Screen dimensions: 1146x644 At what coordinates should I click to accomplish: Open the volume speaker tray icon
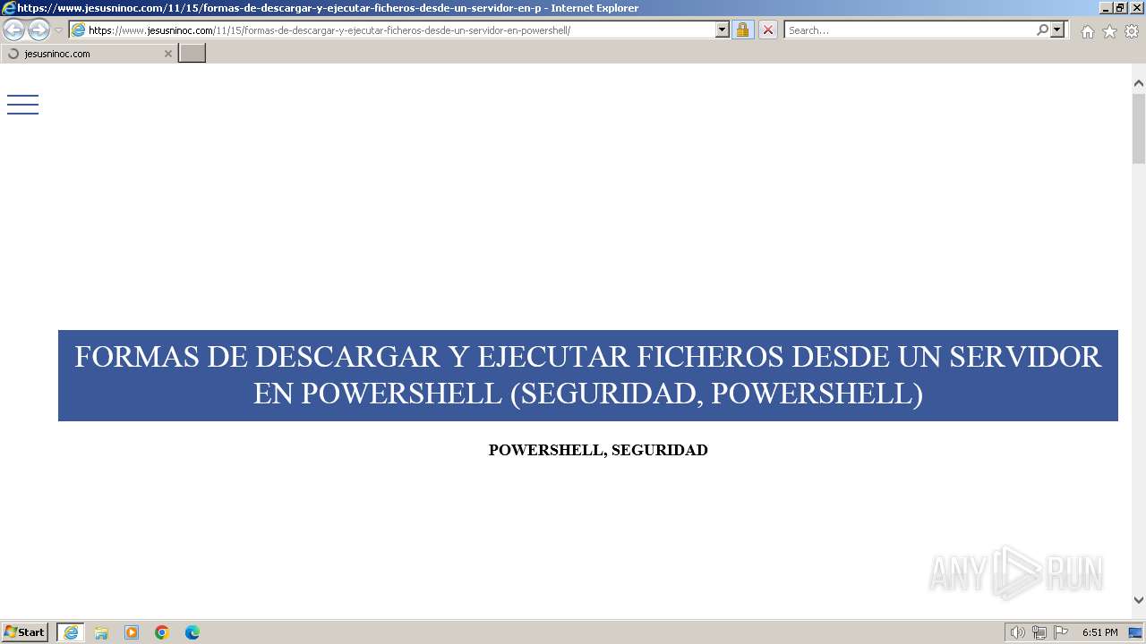[x=1017, y=632]
